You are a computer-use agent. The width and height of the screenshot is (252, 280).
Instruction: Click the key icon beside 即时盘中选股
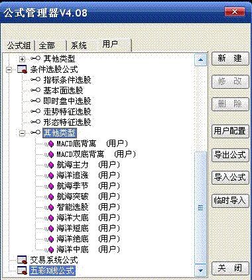[x=35, y=101]
